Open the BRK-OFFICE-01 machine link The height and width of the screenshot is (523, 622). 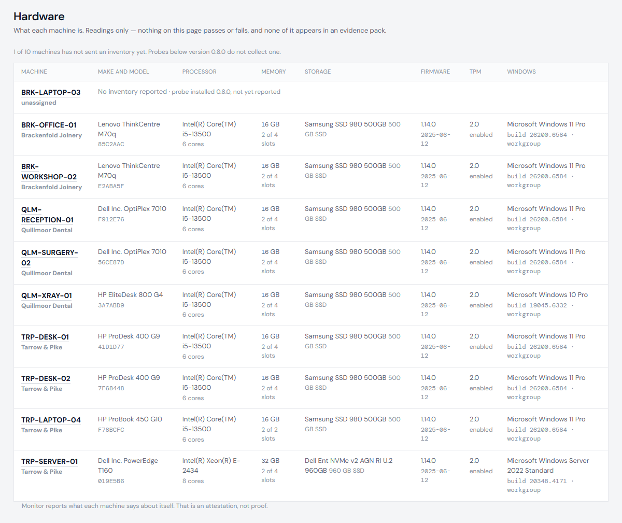(x=49, y=125)
